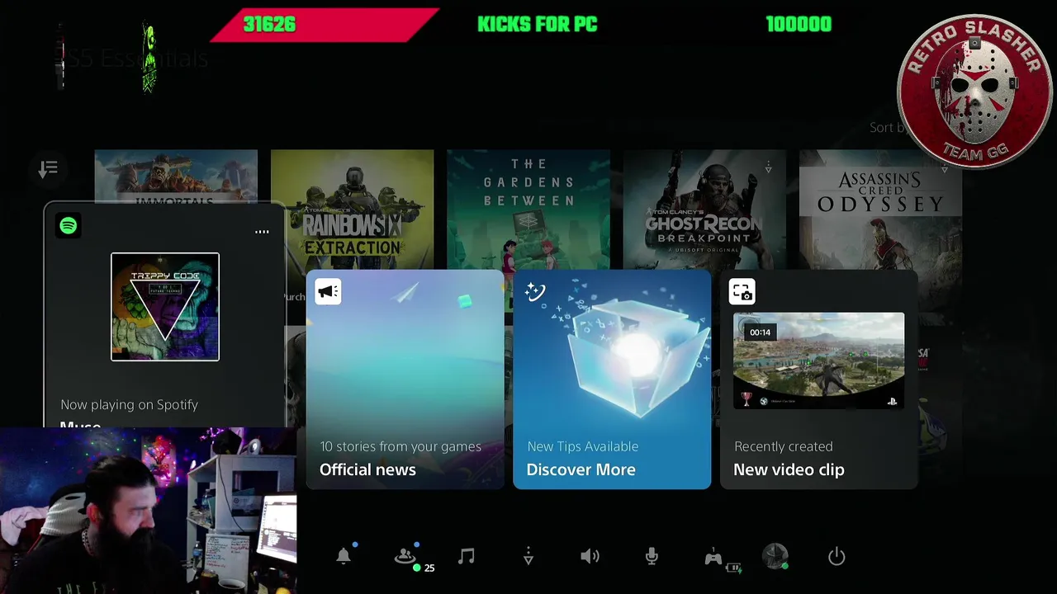Click the capture camera icon on clip card
1057x594 pixels.
[x=742, y=291]
